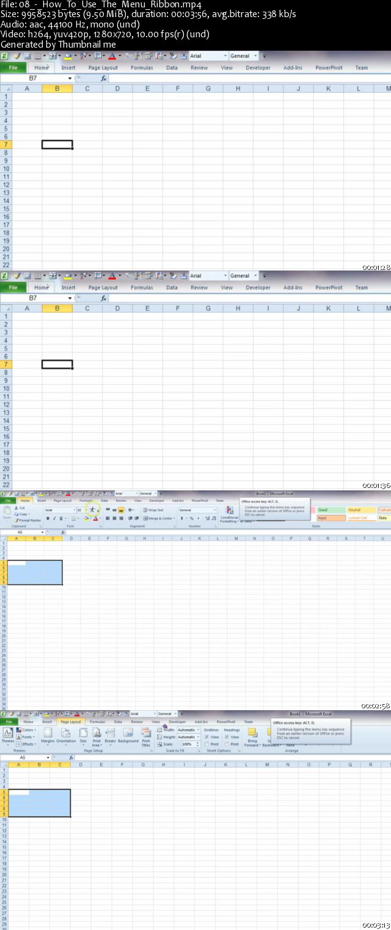
Task: Open the General format dropdown in the 00:01:28 frame
Action: coord(255,56)
